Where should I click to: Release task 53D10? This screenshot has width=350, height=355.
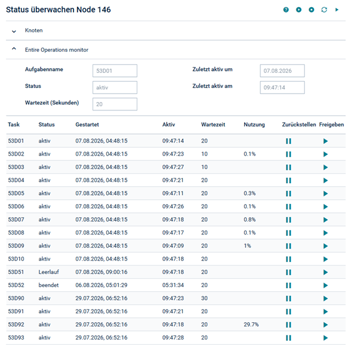(x=326, y=259)
